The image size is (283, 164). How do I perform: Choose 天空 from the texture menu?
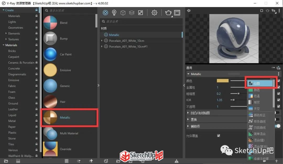click(x=260, y=109)
